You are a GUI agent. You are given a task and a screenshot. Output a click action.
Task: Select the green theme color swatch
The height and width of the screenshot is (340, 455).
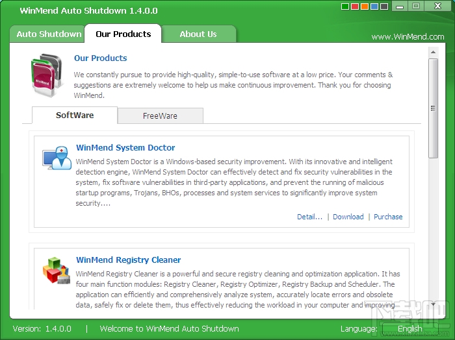click(x=345, y=6)
